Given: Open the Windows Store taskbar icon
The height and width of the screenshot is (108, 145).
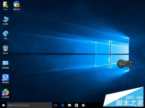Looking at the screenshot, I should 76,105.
